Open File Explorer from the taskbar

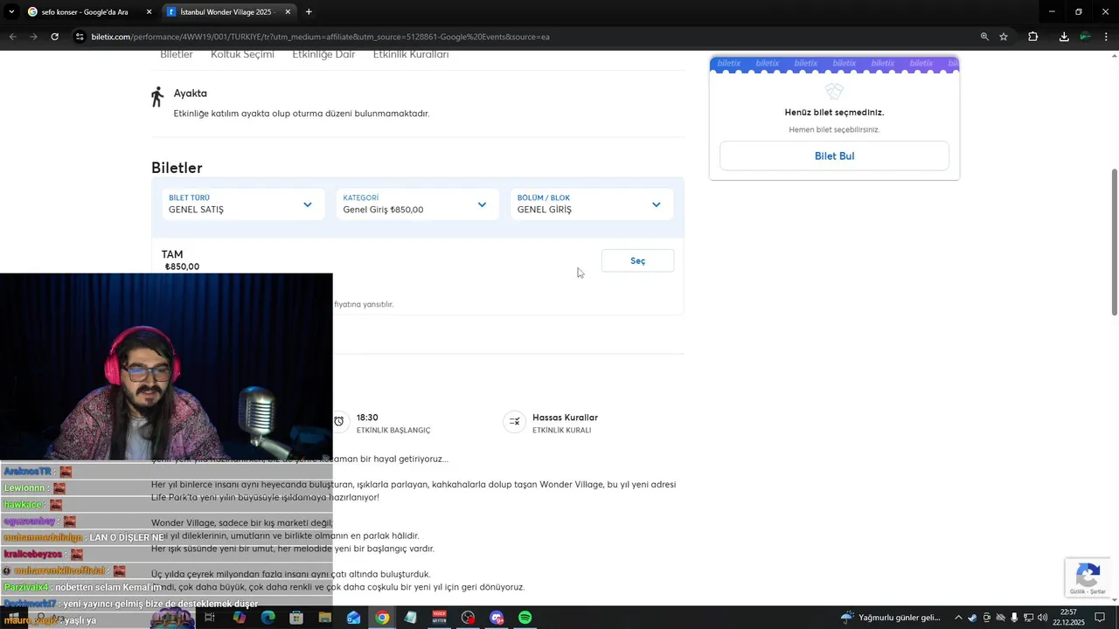[325, 618]
